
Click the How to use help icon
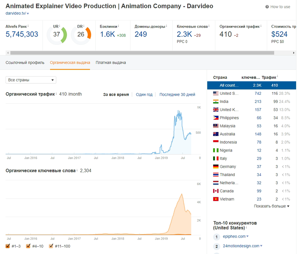click(267, 7)
